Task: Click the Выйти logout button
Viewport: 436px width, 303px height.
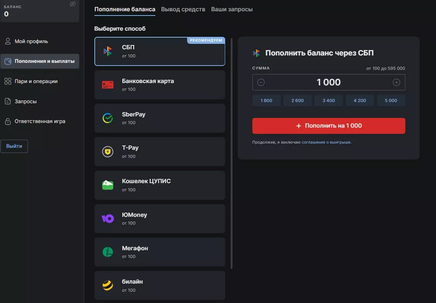Action: [x=14, y=146]
